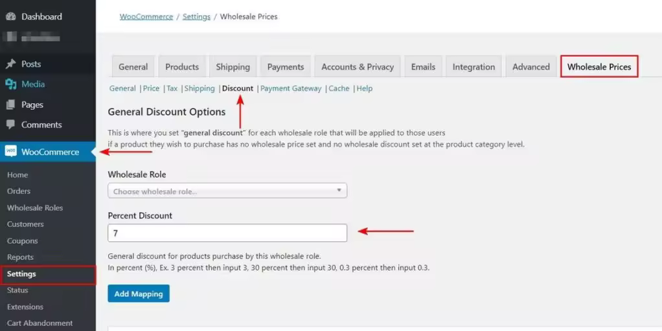Switch to the Products tab
This screenshot has width=662, height=331.
[182, 67]
